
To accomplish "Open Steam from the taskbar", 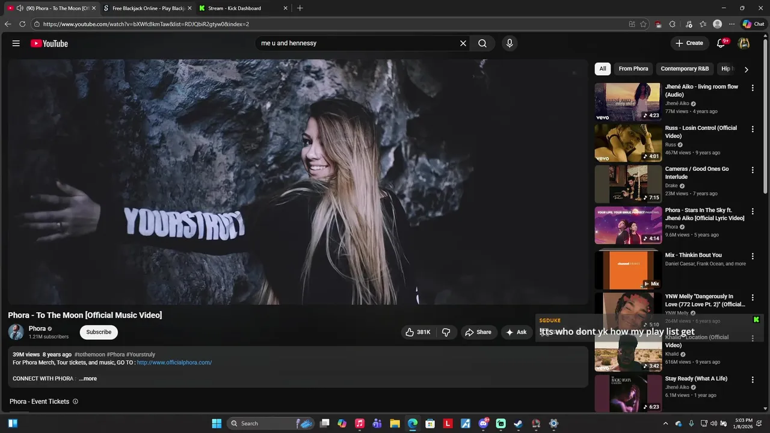I will 518,423.
